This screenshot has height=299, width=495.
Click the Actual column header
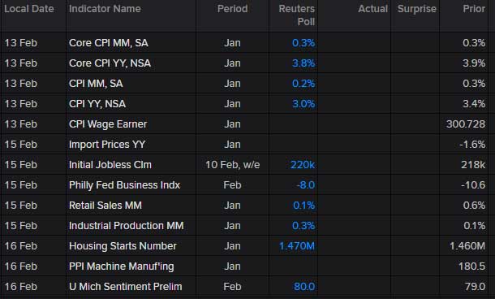372,9
